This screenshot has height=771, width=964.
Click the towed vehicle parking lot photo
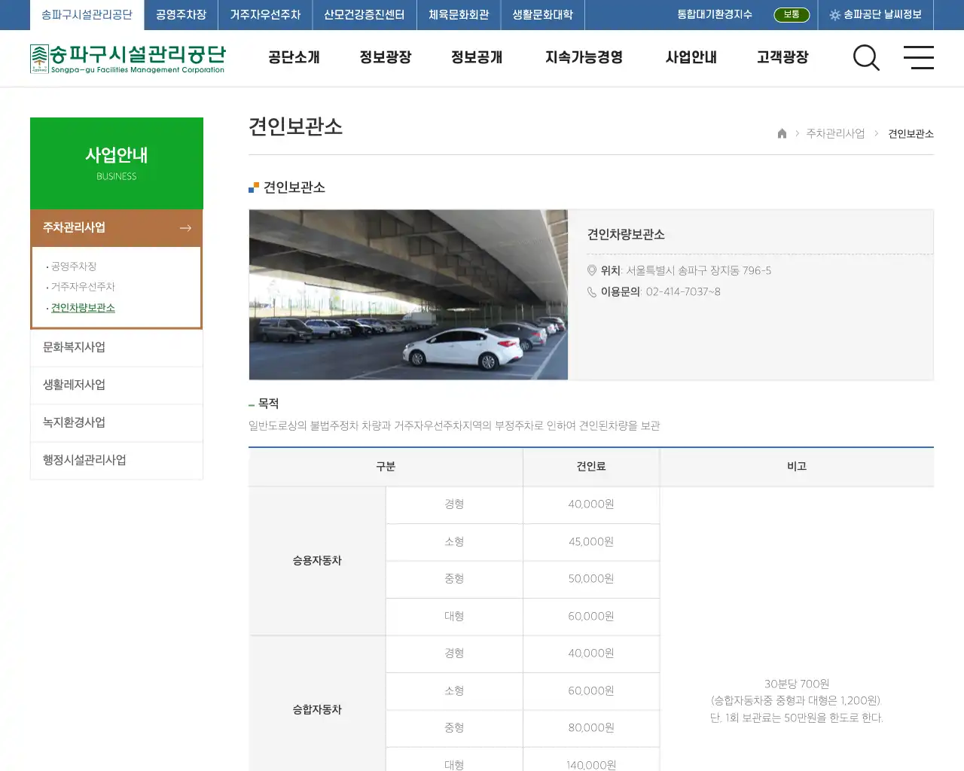point(408,294)
